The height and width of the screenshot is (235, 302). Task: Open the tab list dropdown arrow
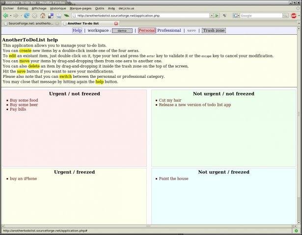pyautogui.click(x=299, y=23)
